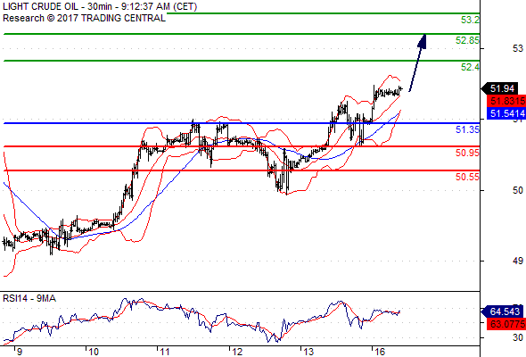The image size is (526, 357).
Task: Click the date axis label 16
Action: pos(380,352)
